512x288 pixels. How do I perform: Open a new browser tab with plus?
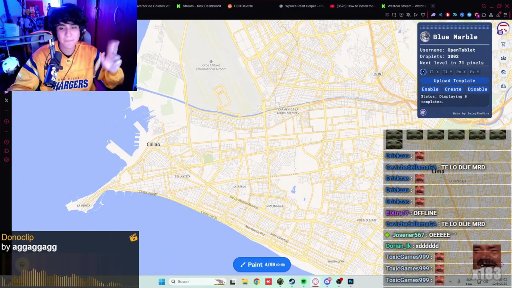433,6
